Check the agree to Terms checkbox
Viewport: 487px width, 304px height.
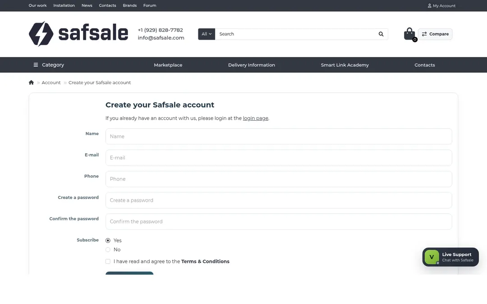pyautogui.click(x=108, y=262)
